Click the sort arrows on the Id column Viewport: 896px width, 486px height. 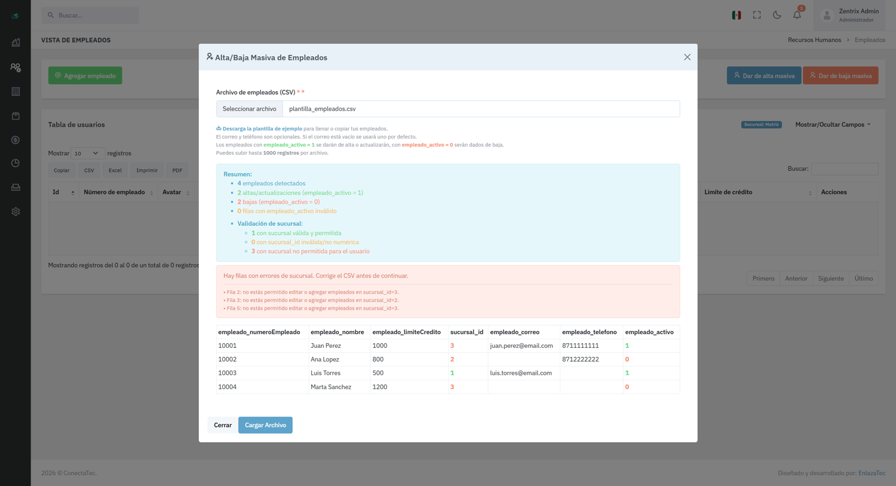click(x=73, y=192)
